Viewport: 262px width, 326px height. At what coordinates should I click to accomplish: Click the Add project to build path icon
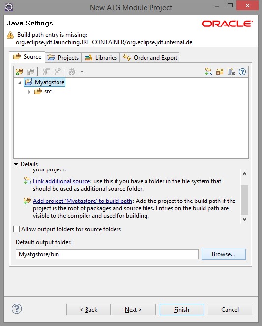pyautogui.click(x=220, y=72)
